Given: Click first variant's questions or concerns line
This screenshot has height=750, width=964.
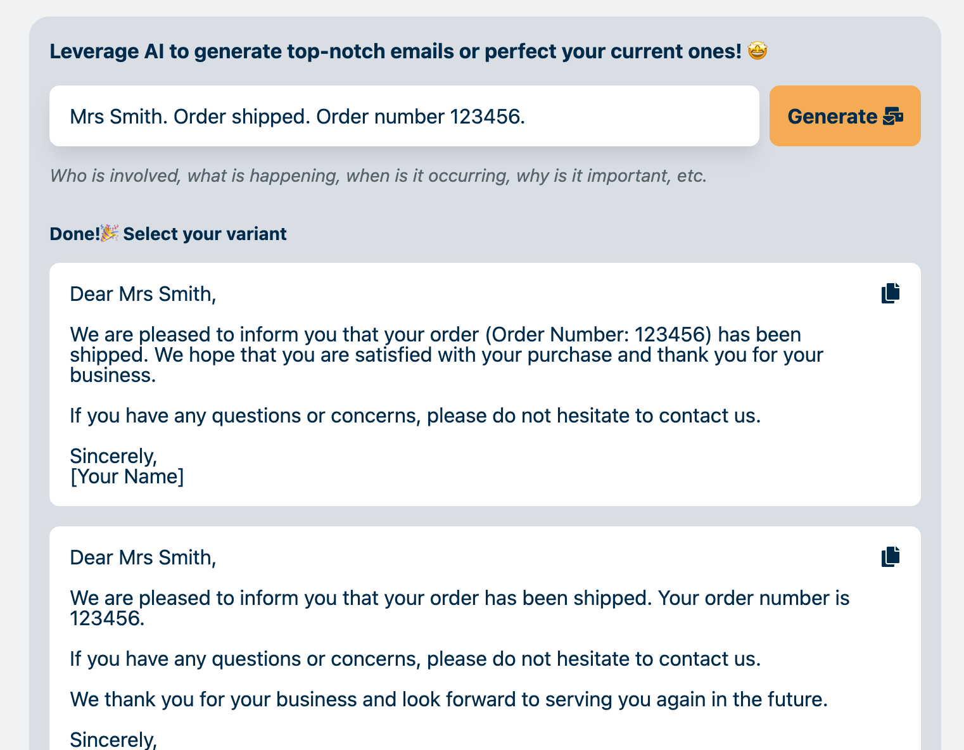Looking at the screenshot, I should pyautogui.click(x=415, y=416).
